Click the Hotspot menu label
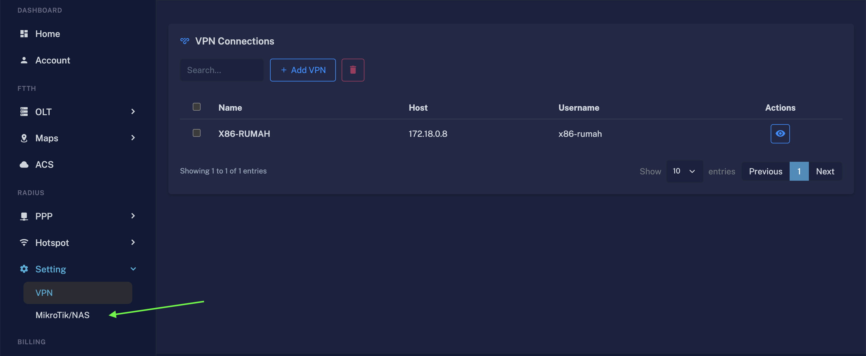This screenshot has width=866, height=356. pyautogui.click(x=52, y=243)
